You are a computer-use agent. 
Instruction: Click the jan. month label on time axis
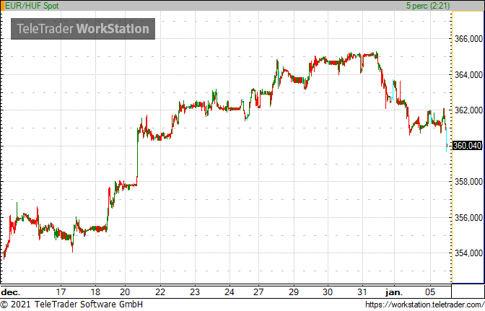click(394, 292)
